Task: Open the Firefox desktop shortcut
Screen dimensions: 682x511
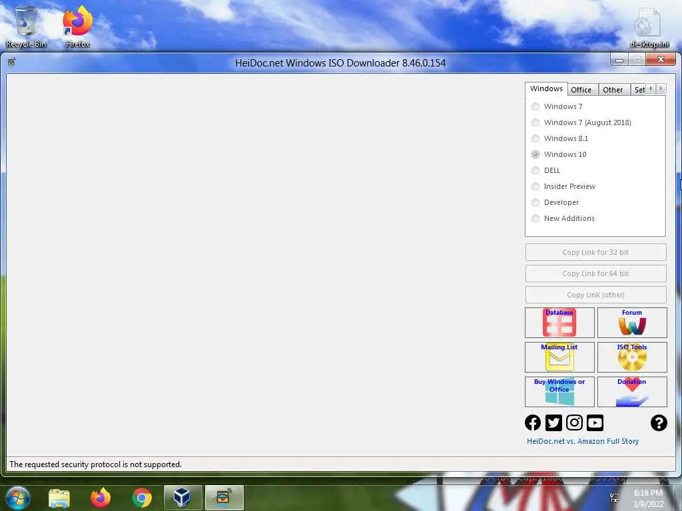Action: [77, 27]
